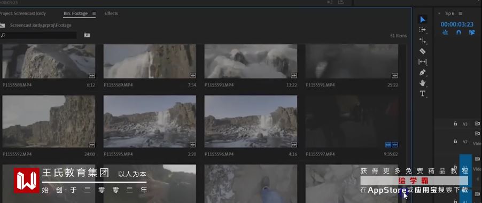The image size is (482, 203).
Task: Select the Hand tool
Action: point(422,83)
